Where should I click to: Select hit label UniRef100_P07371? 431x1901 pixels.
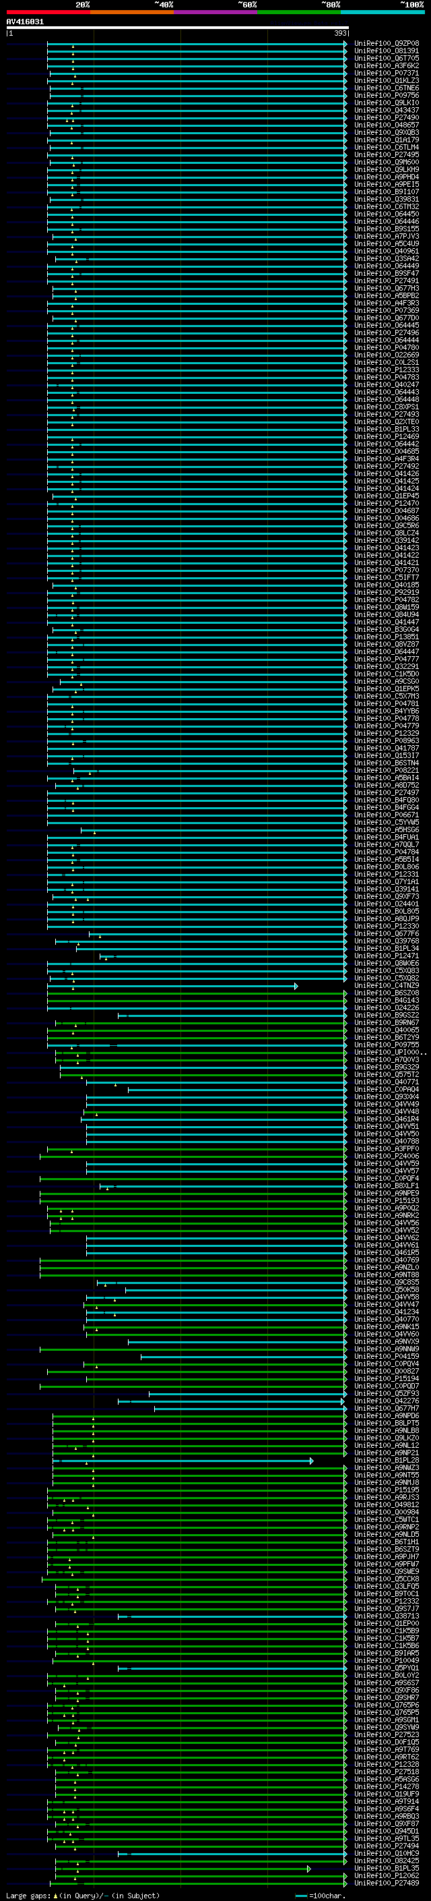tap(387, 74)
